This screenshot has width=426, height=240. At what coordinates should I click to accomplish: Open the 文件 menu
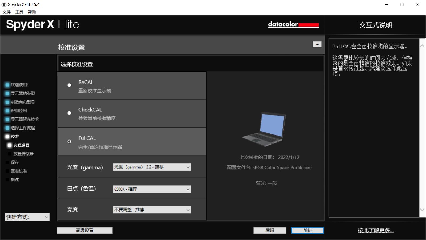(6, 12)
